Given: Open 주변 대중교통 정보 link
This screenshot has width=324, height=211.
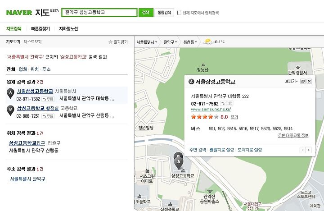Looking at the screenshot, I should [x=293, y=135].
